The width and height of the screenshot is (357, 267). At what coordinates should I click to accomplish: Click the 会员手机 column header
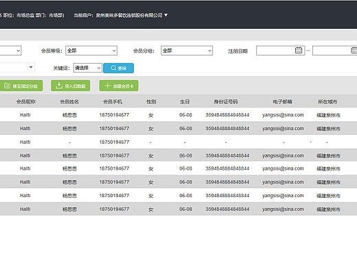click(x=113, y=101)
